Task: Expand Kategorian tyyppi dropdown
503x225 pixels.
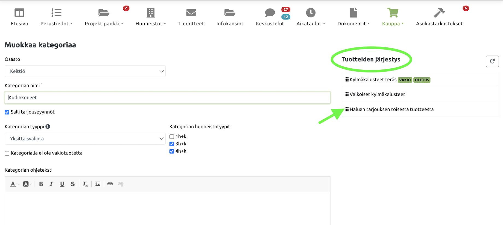Action: point(85,139)
